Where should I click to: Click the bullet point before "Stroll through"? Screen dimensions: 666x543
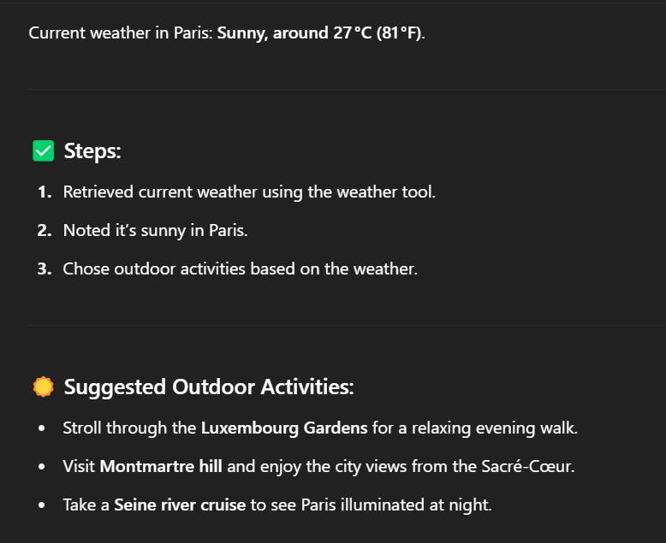[x=42, y=428]
